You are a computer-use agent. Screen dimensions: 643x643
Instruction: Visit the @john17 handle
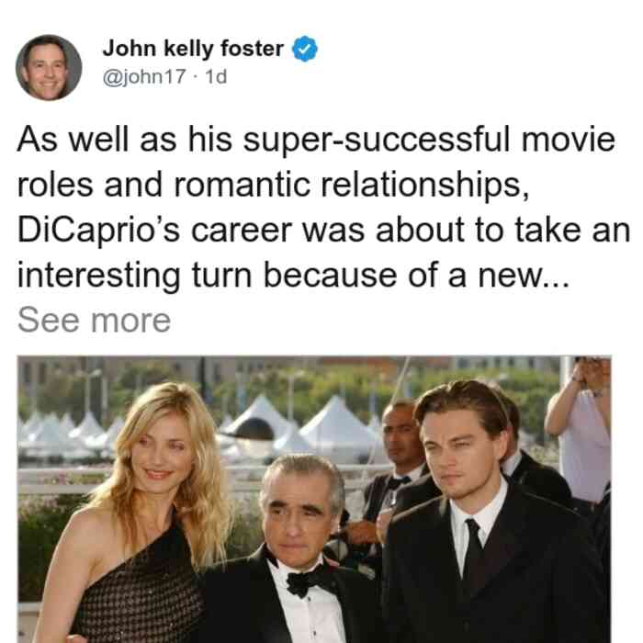[x=144, y=76]
